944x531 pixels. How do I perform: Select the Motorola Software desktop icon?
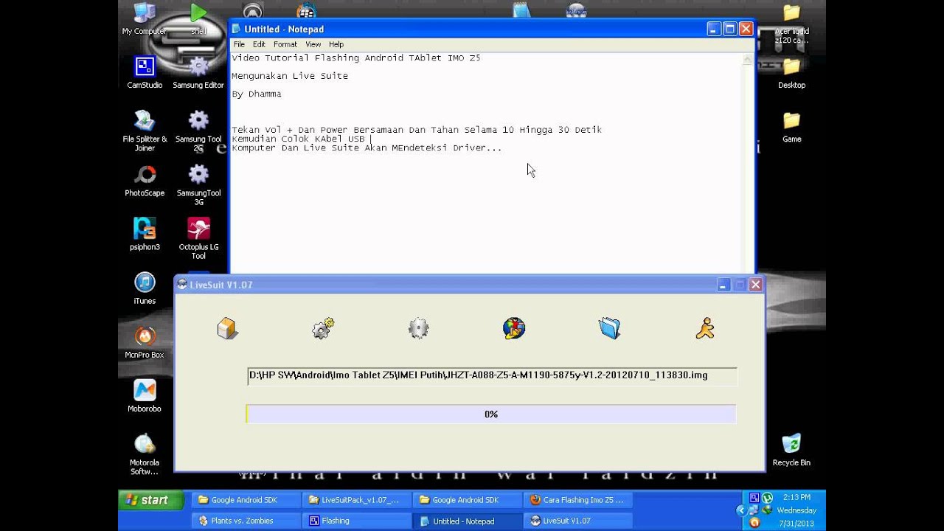(x=145, y=454)
